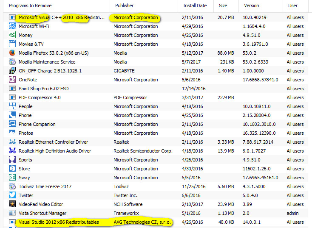Click the Visual Studio 2012 Redistributables icon
312x228 pixels.
click(12, 222)
